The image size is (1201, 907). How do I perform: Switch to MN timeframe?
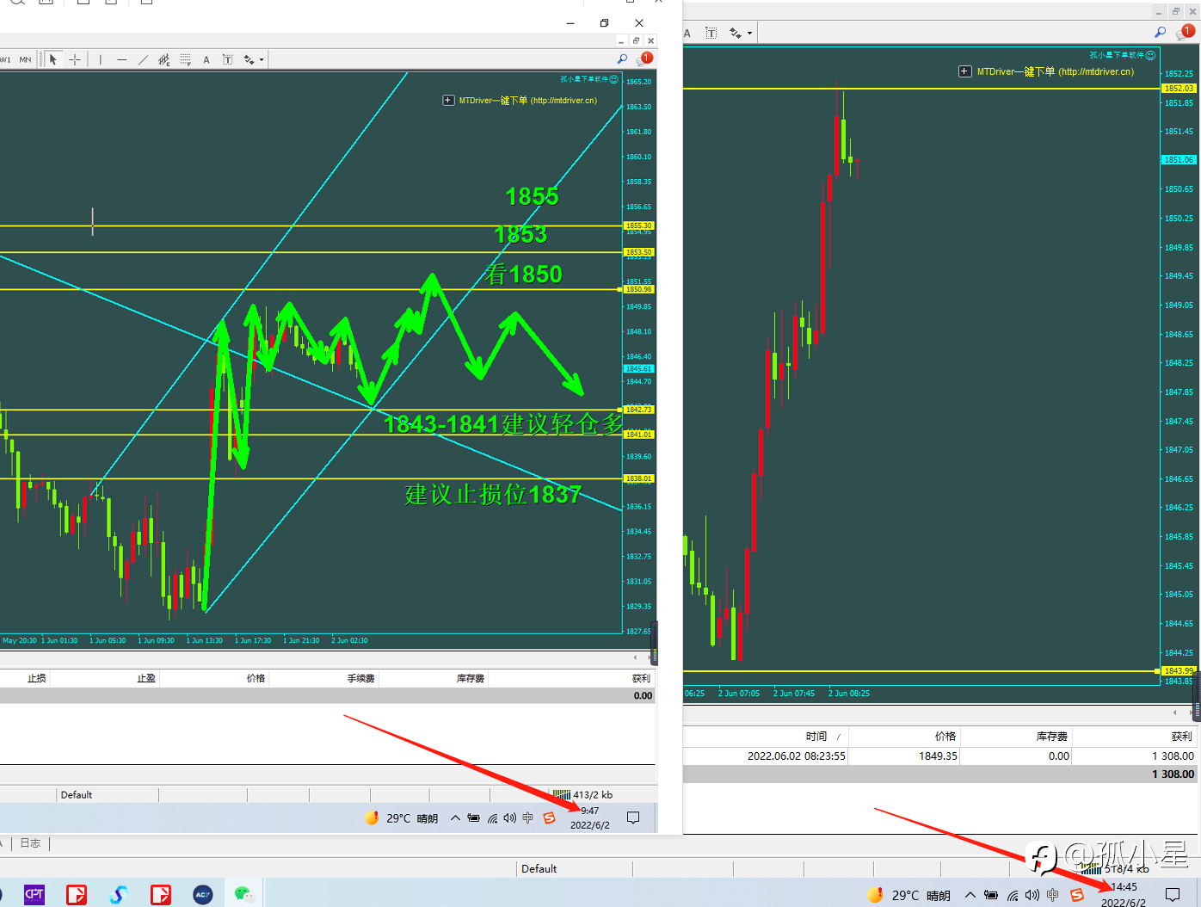pyautogui.click(x=25, y=59)
